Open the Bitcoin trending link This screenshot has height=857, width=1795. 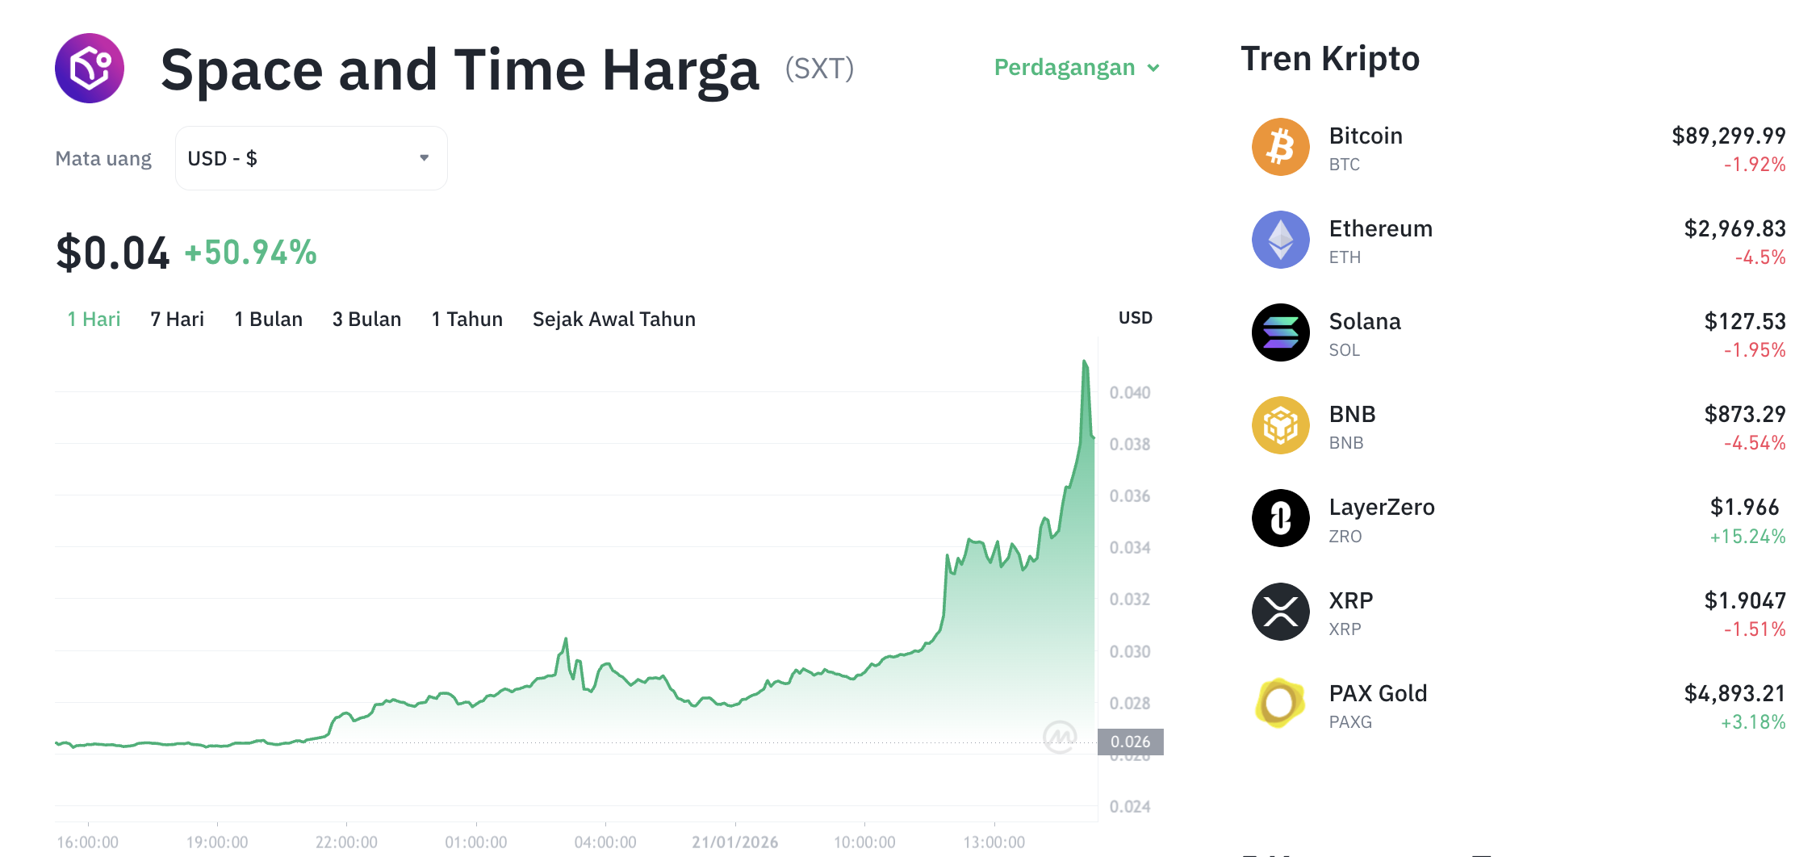(1365, 136)
